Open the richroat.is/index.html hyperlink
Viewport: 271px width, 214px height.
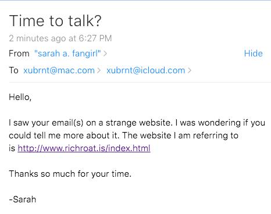point(84,148)
